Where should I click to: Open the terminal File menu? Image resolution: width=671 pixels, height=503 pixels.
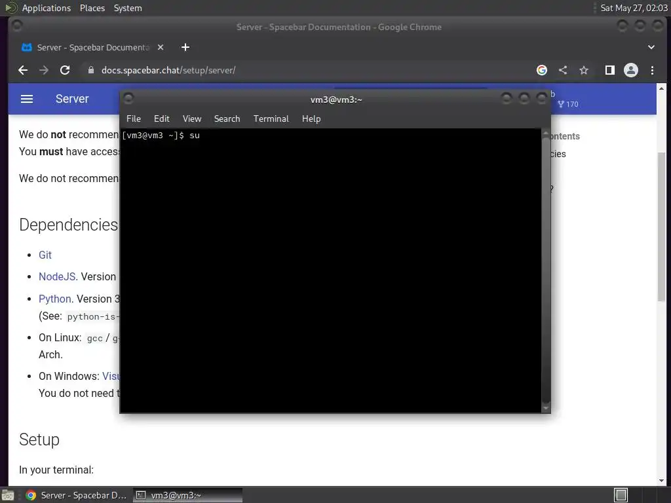[x=134, y=119]
